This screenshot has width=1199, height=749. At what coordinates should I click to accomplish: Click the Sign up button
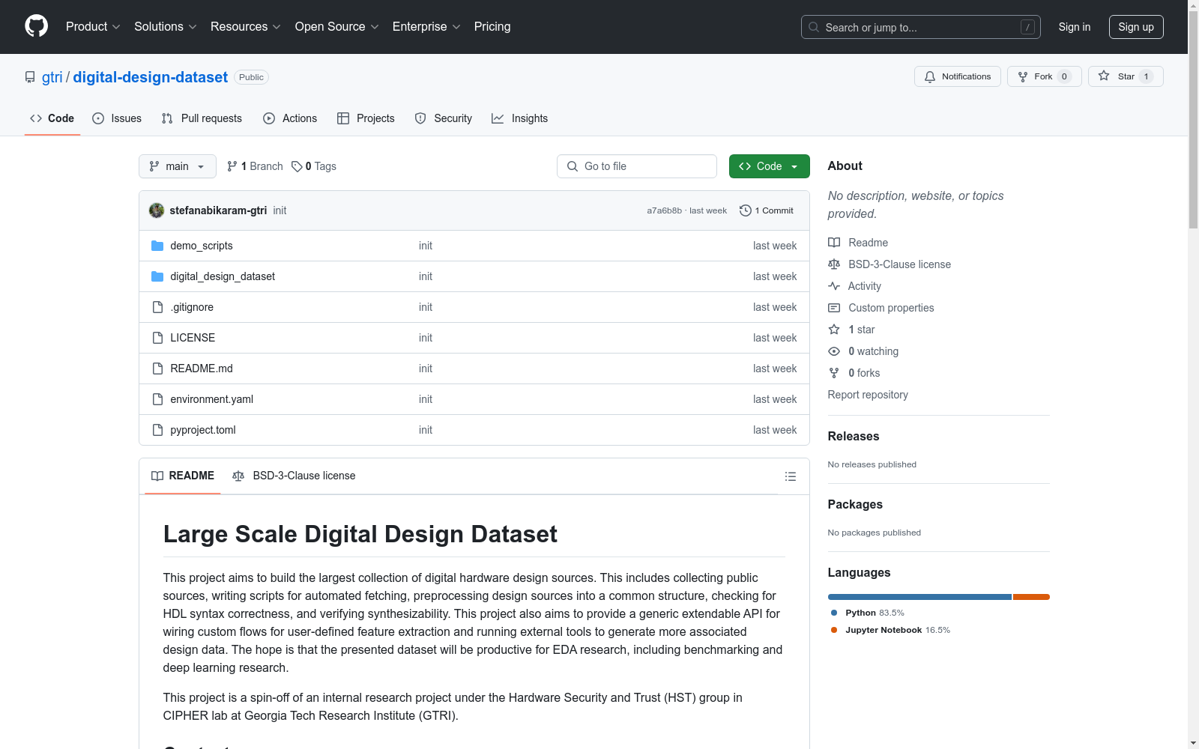1136,27
